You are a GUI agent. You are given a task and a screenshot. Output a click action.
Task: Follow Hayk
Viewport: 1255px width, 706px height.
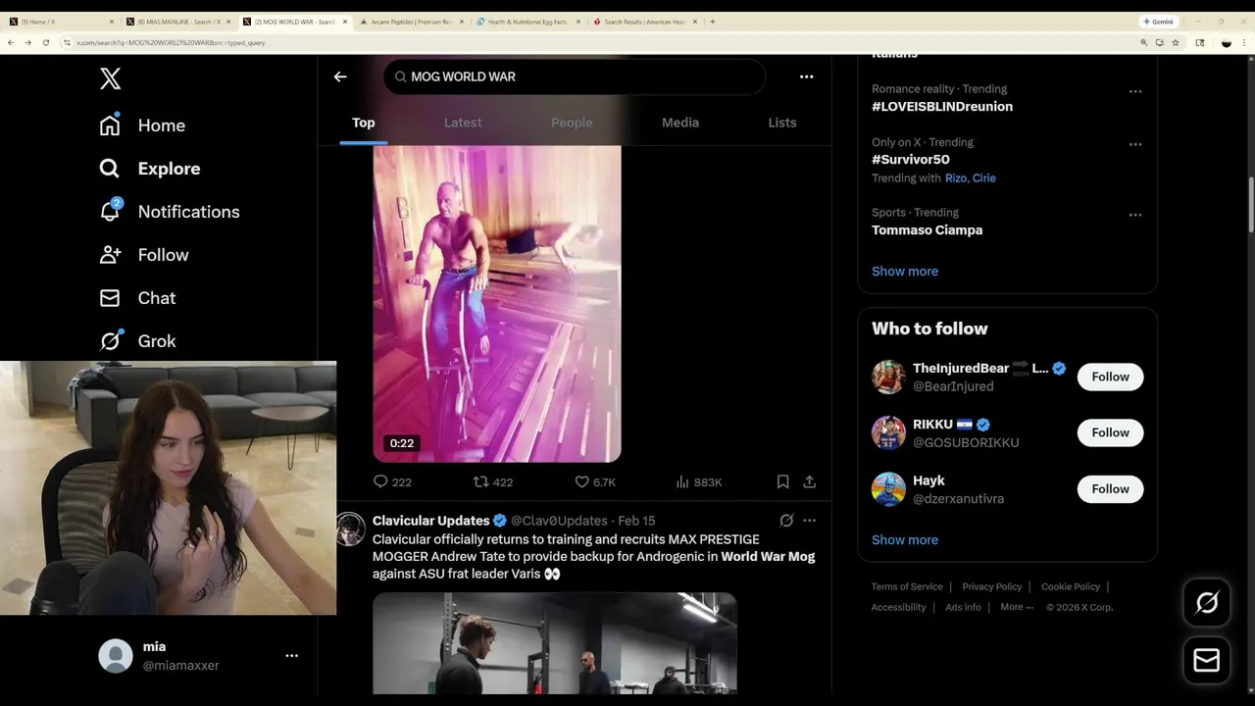pos(1110,488)
